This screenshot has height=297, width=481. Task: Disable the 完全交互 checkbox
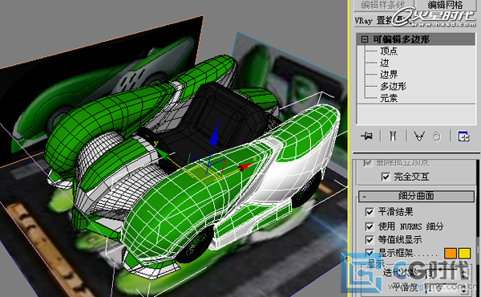[386, 177]
